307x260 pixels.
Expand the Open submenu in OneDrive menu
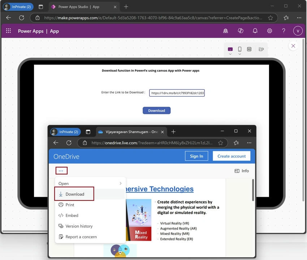click(90, 184)
